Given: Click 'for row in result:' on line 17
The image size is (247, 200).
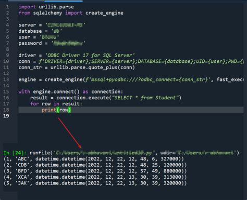Looking at the screenshot, I should click(56, 104).
